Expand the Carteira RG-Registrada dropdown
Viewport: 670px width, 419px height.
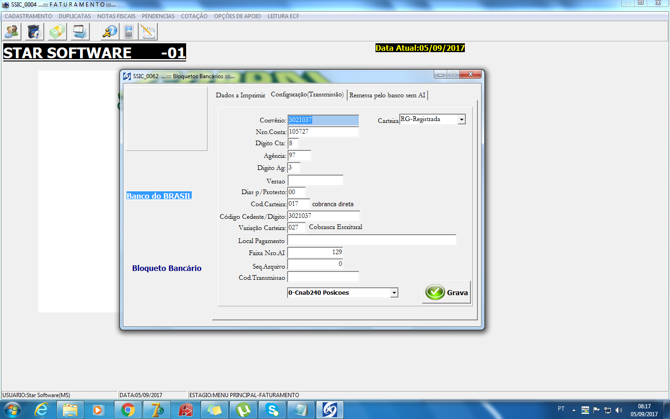pos(462,120)
